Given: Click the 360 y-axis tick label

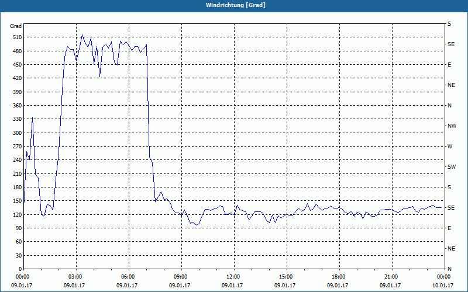Looking at the screenshot, I should (18, 106).
